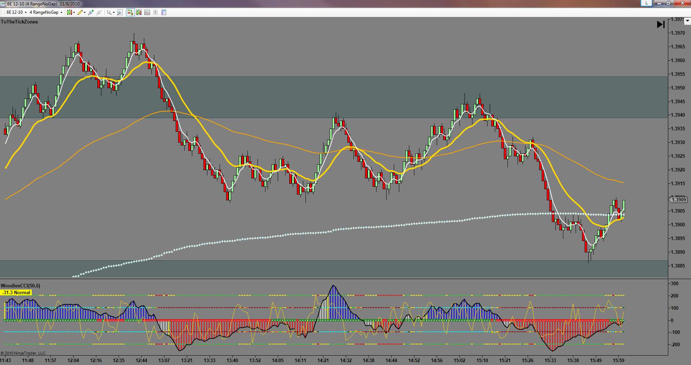Select the pencil draw tools icon
The height and width of the screenshot is (365, 691).
pyautogui.click(x=80, y=12)
